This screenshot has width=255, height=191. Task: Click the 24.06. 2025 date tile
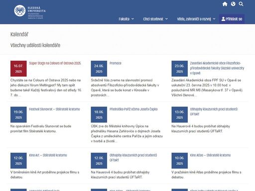[x=99, y=69]
